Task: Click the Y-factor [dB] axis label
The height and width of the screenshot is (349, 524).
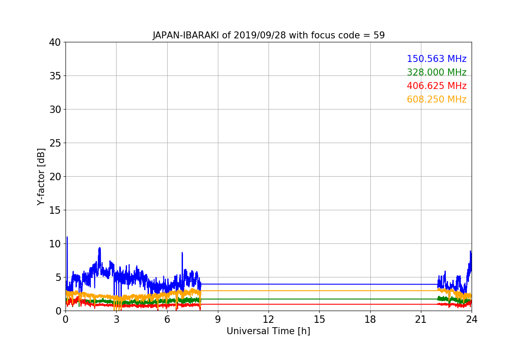Action: click(41, 176)
